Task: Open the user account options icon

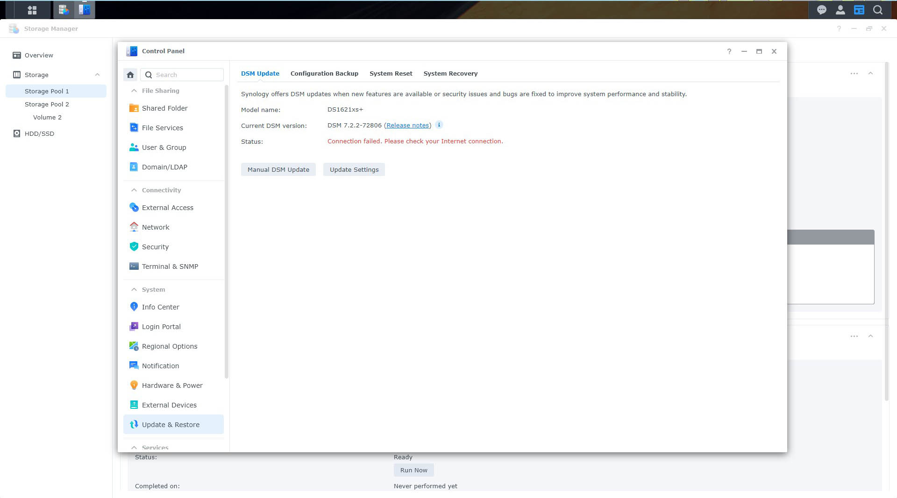Action: pos(840,10)
